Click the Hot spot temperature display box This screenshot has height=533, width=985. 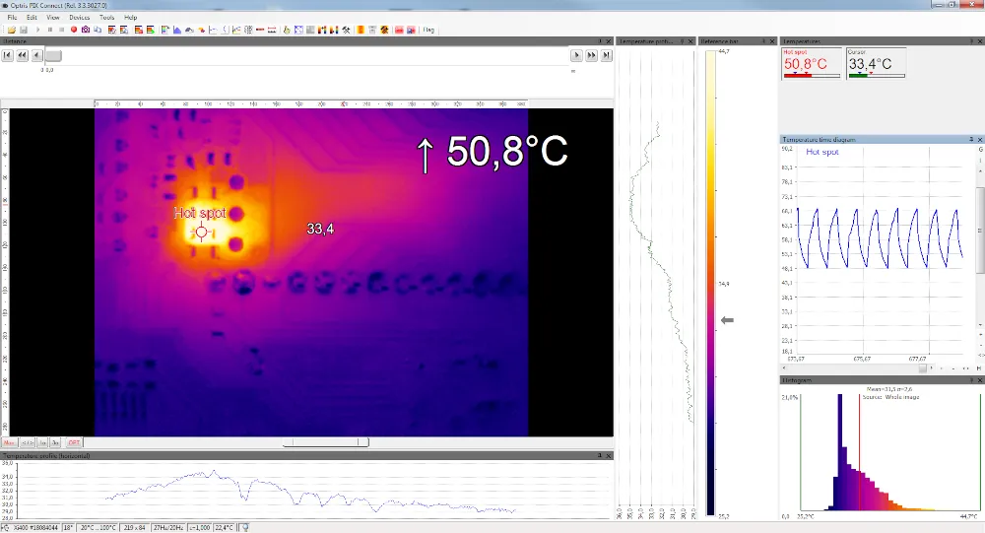[x=812, y=63]
